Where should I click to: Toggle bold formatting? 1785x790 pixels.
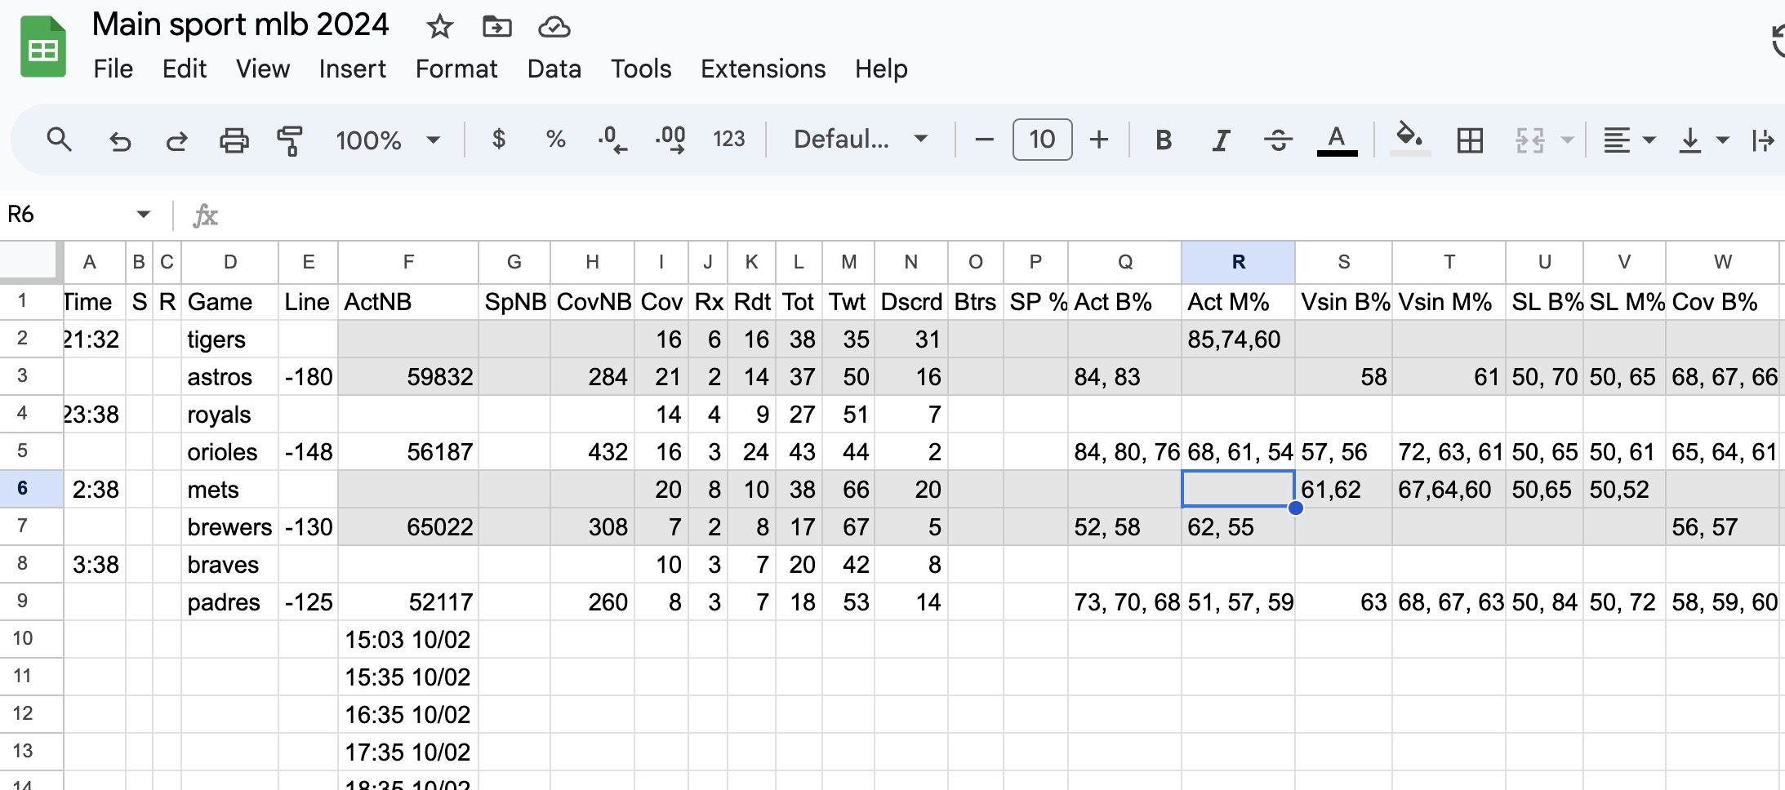[1164, 140]
